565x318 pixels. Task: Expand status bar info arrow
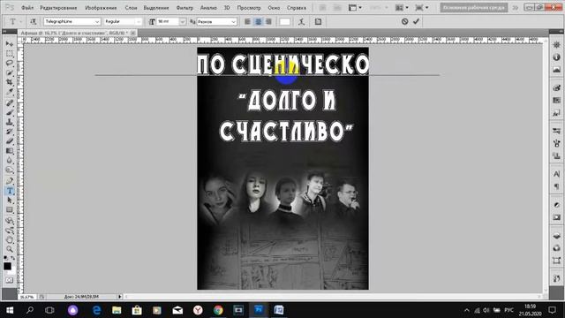[120, 297]
